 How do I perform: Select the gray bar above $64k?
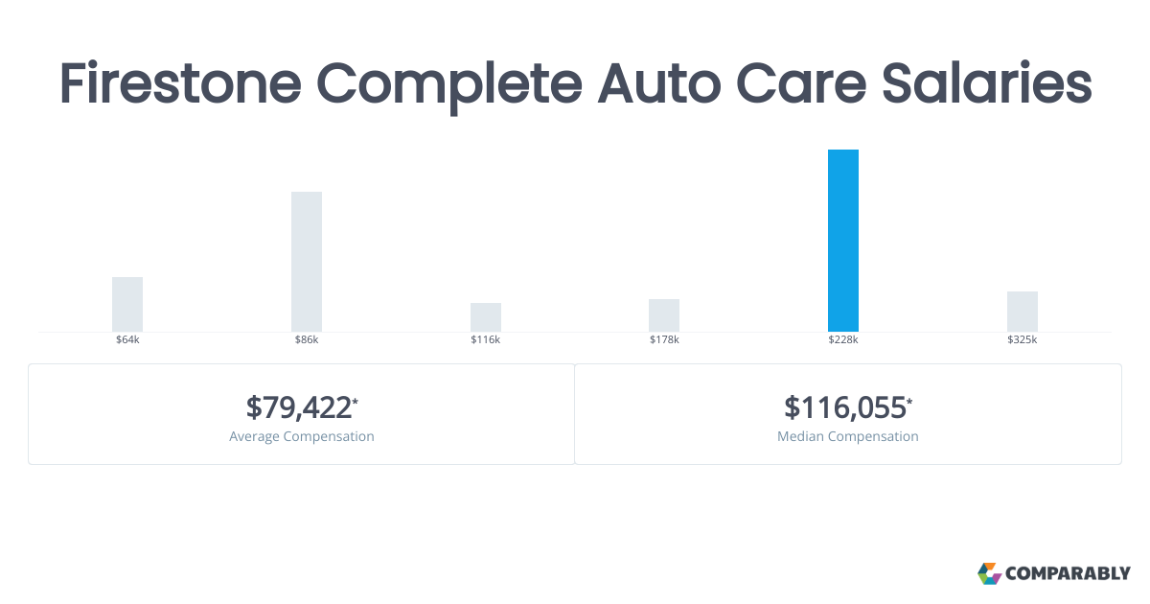(127, 304)
